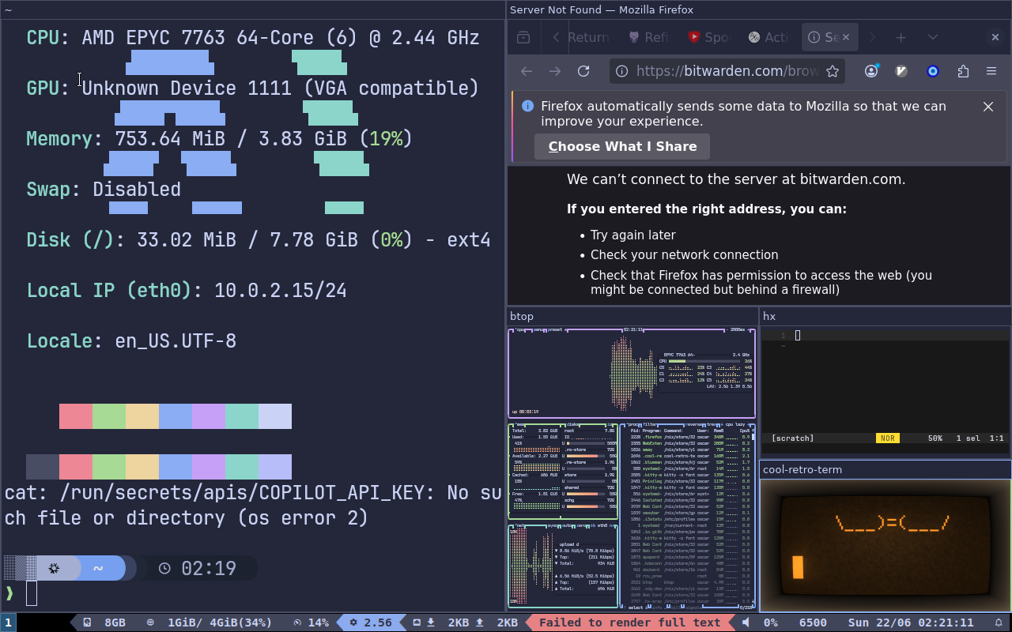Open the Firefox hamburger application menu
Viewport: 1012px width, 632px height.
click(x=991, y=71)
